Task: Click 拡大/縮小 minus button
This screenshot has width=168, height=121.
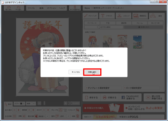Action: tap(14, 110)
